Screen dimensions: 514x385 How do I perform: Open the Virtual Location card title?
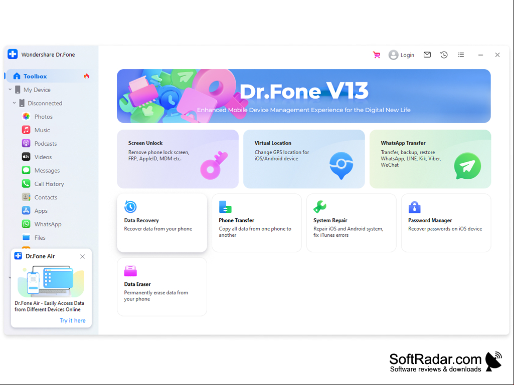pos(273,143)
